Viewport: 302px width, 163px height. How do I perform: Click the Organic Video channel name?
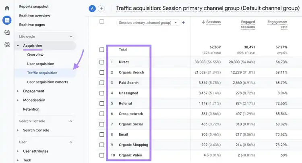(x=130, y=155)
